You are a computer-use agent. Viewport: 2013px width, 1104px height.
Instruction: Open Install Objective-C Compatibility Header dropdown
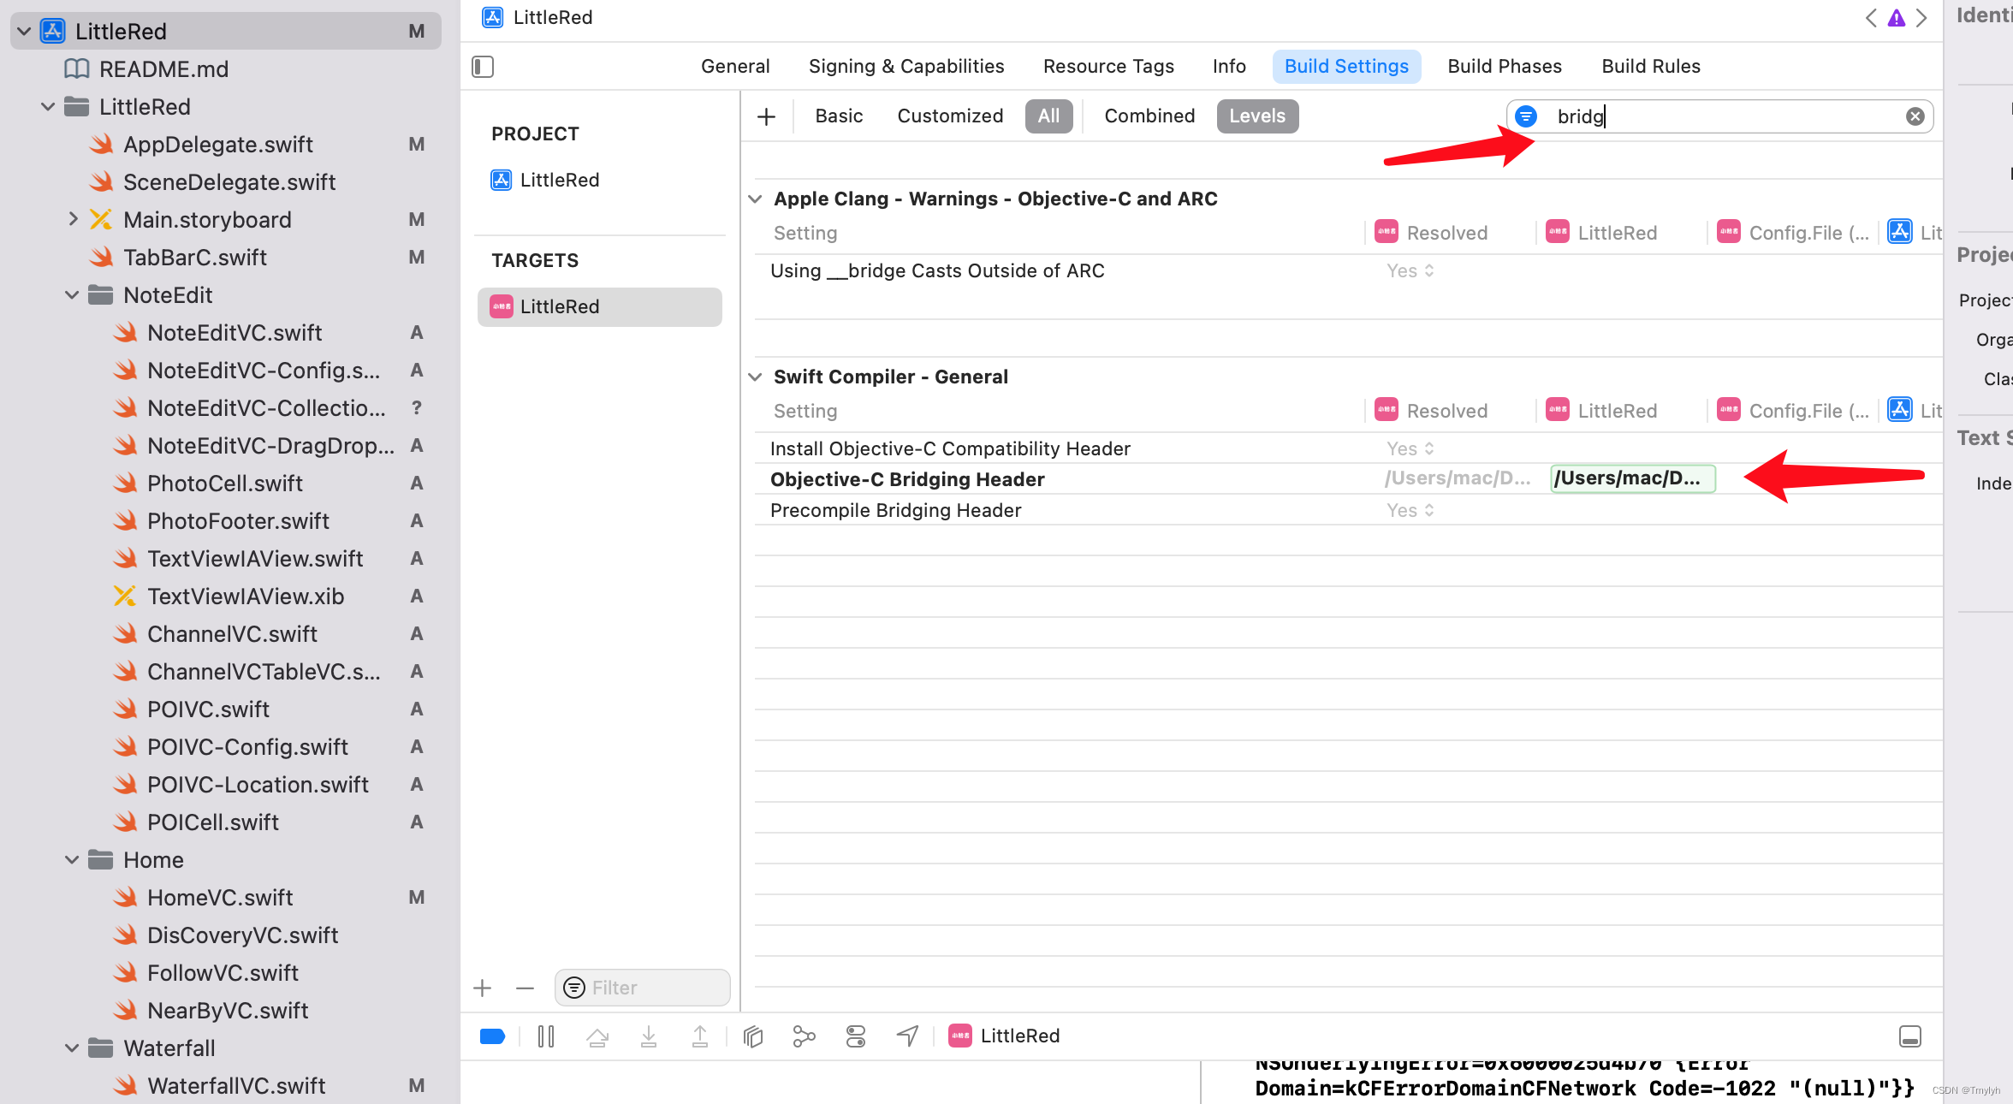1410,449
